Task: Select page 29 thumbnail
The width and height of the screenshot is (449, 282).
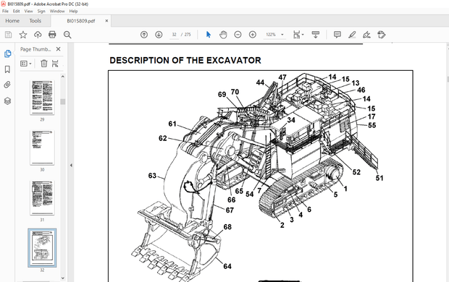Action: [x=42, y=97]
